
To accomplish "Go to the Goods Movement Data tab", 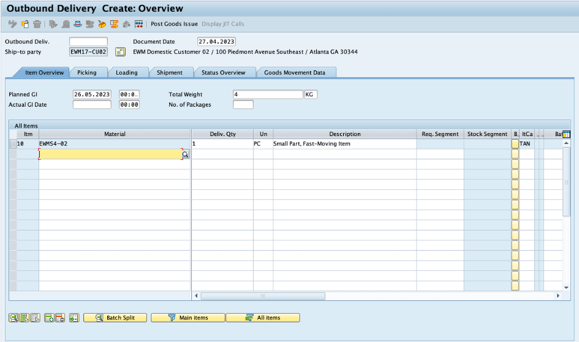I will pos(295,73).
